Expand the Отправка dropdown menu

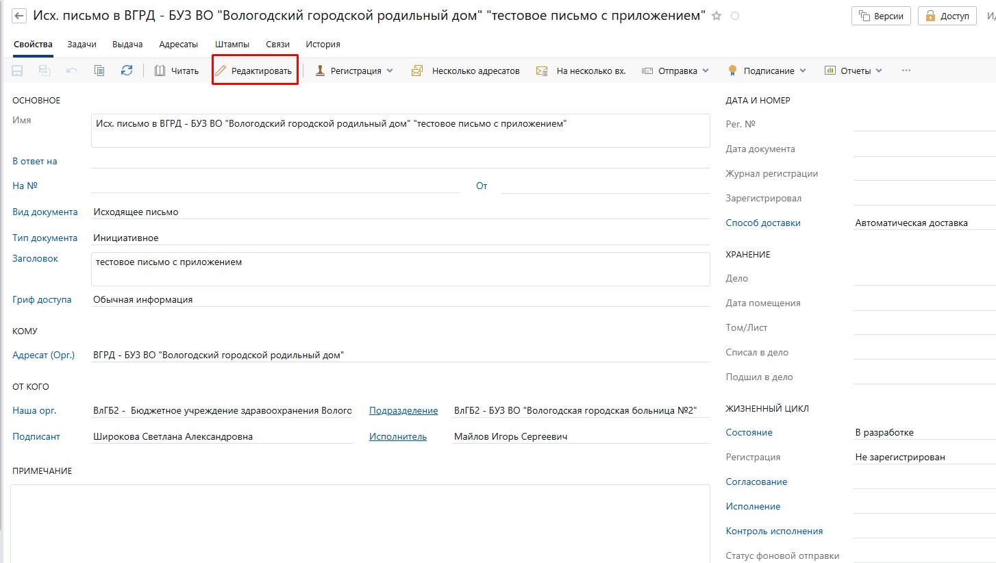(675, 71)
